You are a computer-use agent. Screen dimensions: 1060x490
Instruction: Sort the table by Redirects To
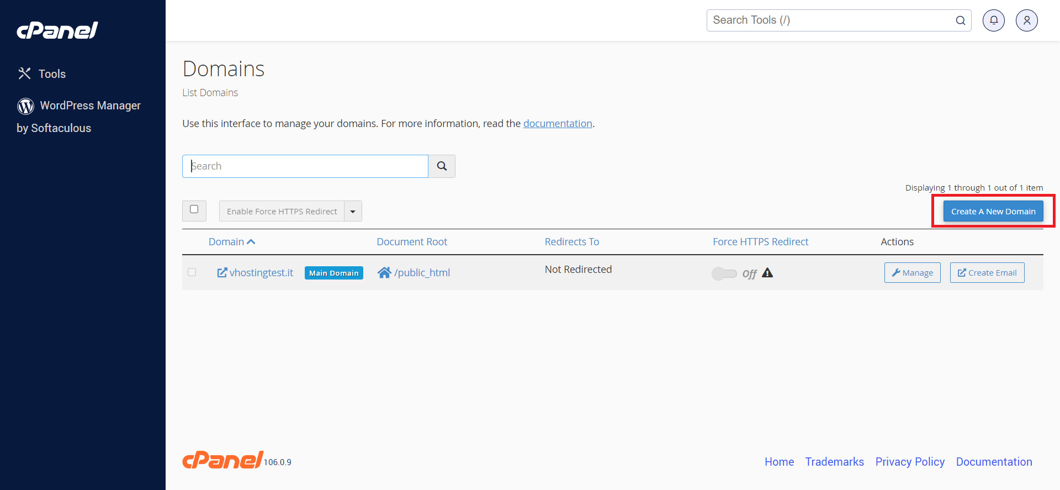(572, 242)
